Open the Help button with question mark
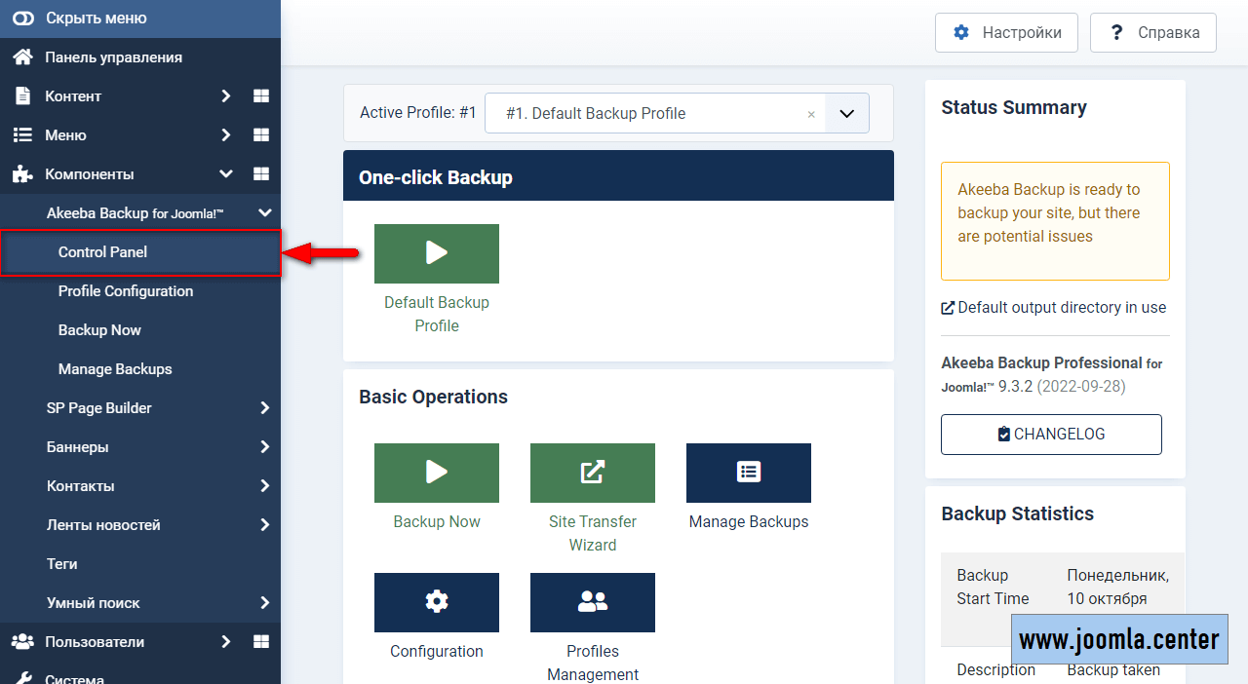Viewport: 1248px width, 684px height. (x=1152, y=32)
